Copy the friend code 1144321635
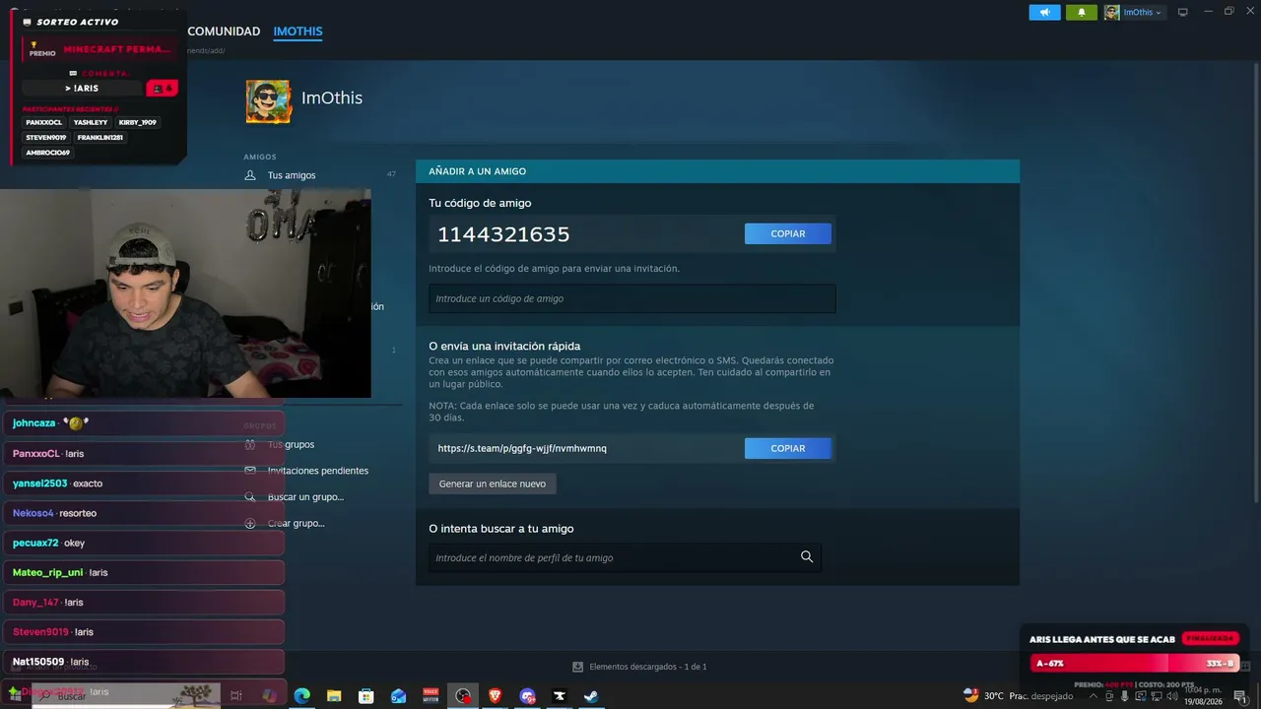Image resolution: width=1261 pixels, height=709 pixels. pos(788,233)
